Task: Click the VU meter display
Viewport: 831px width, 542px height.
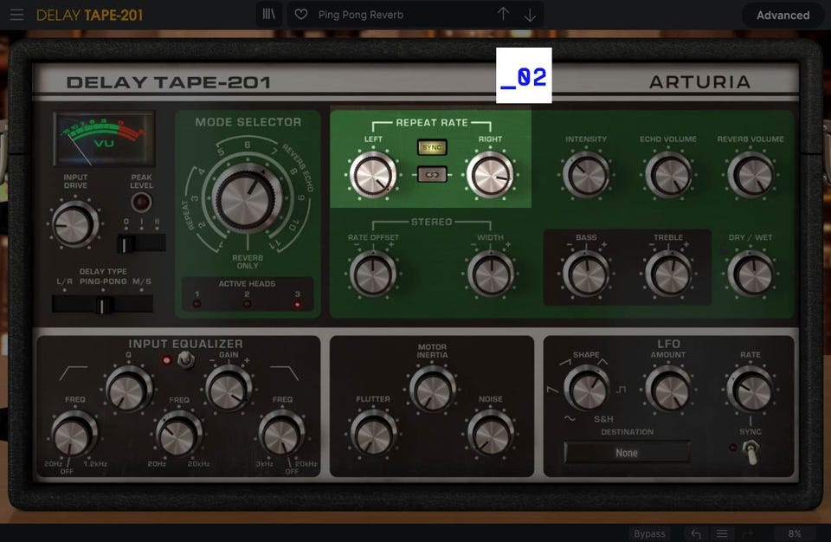Action: click(104, 139)
